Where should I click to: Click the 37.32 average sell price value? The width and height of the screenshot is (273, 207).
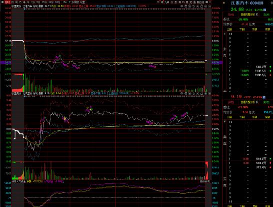pos(244,25)
